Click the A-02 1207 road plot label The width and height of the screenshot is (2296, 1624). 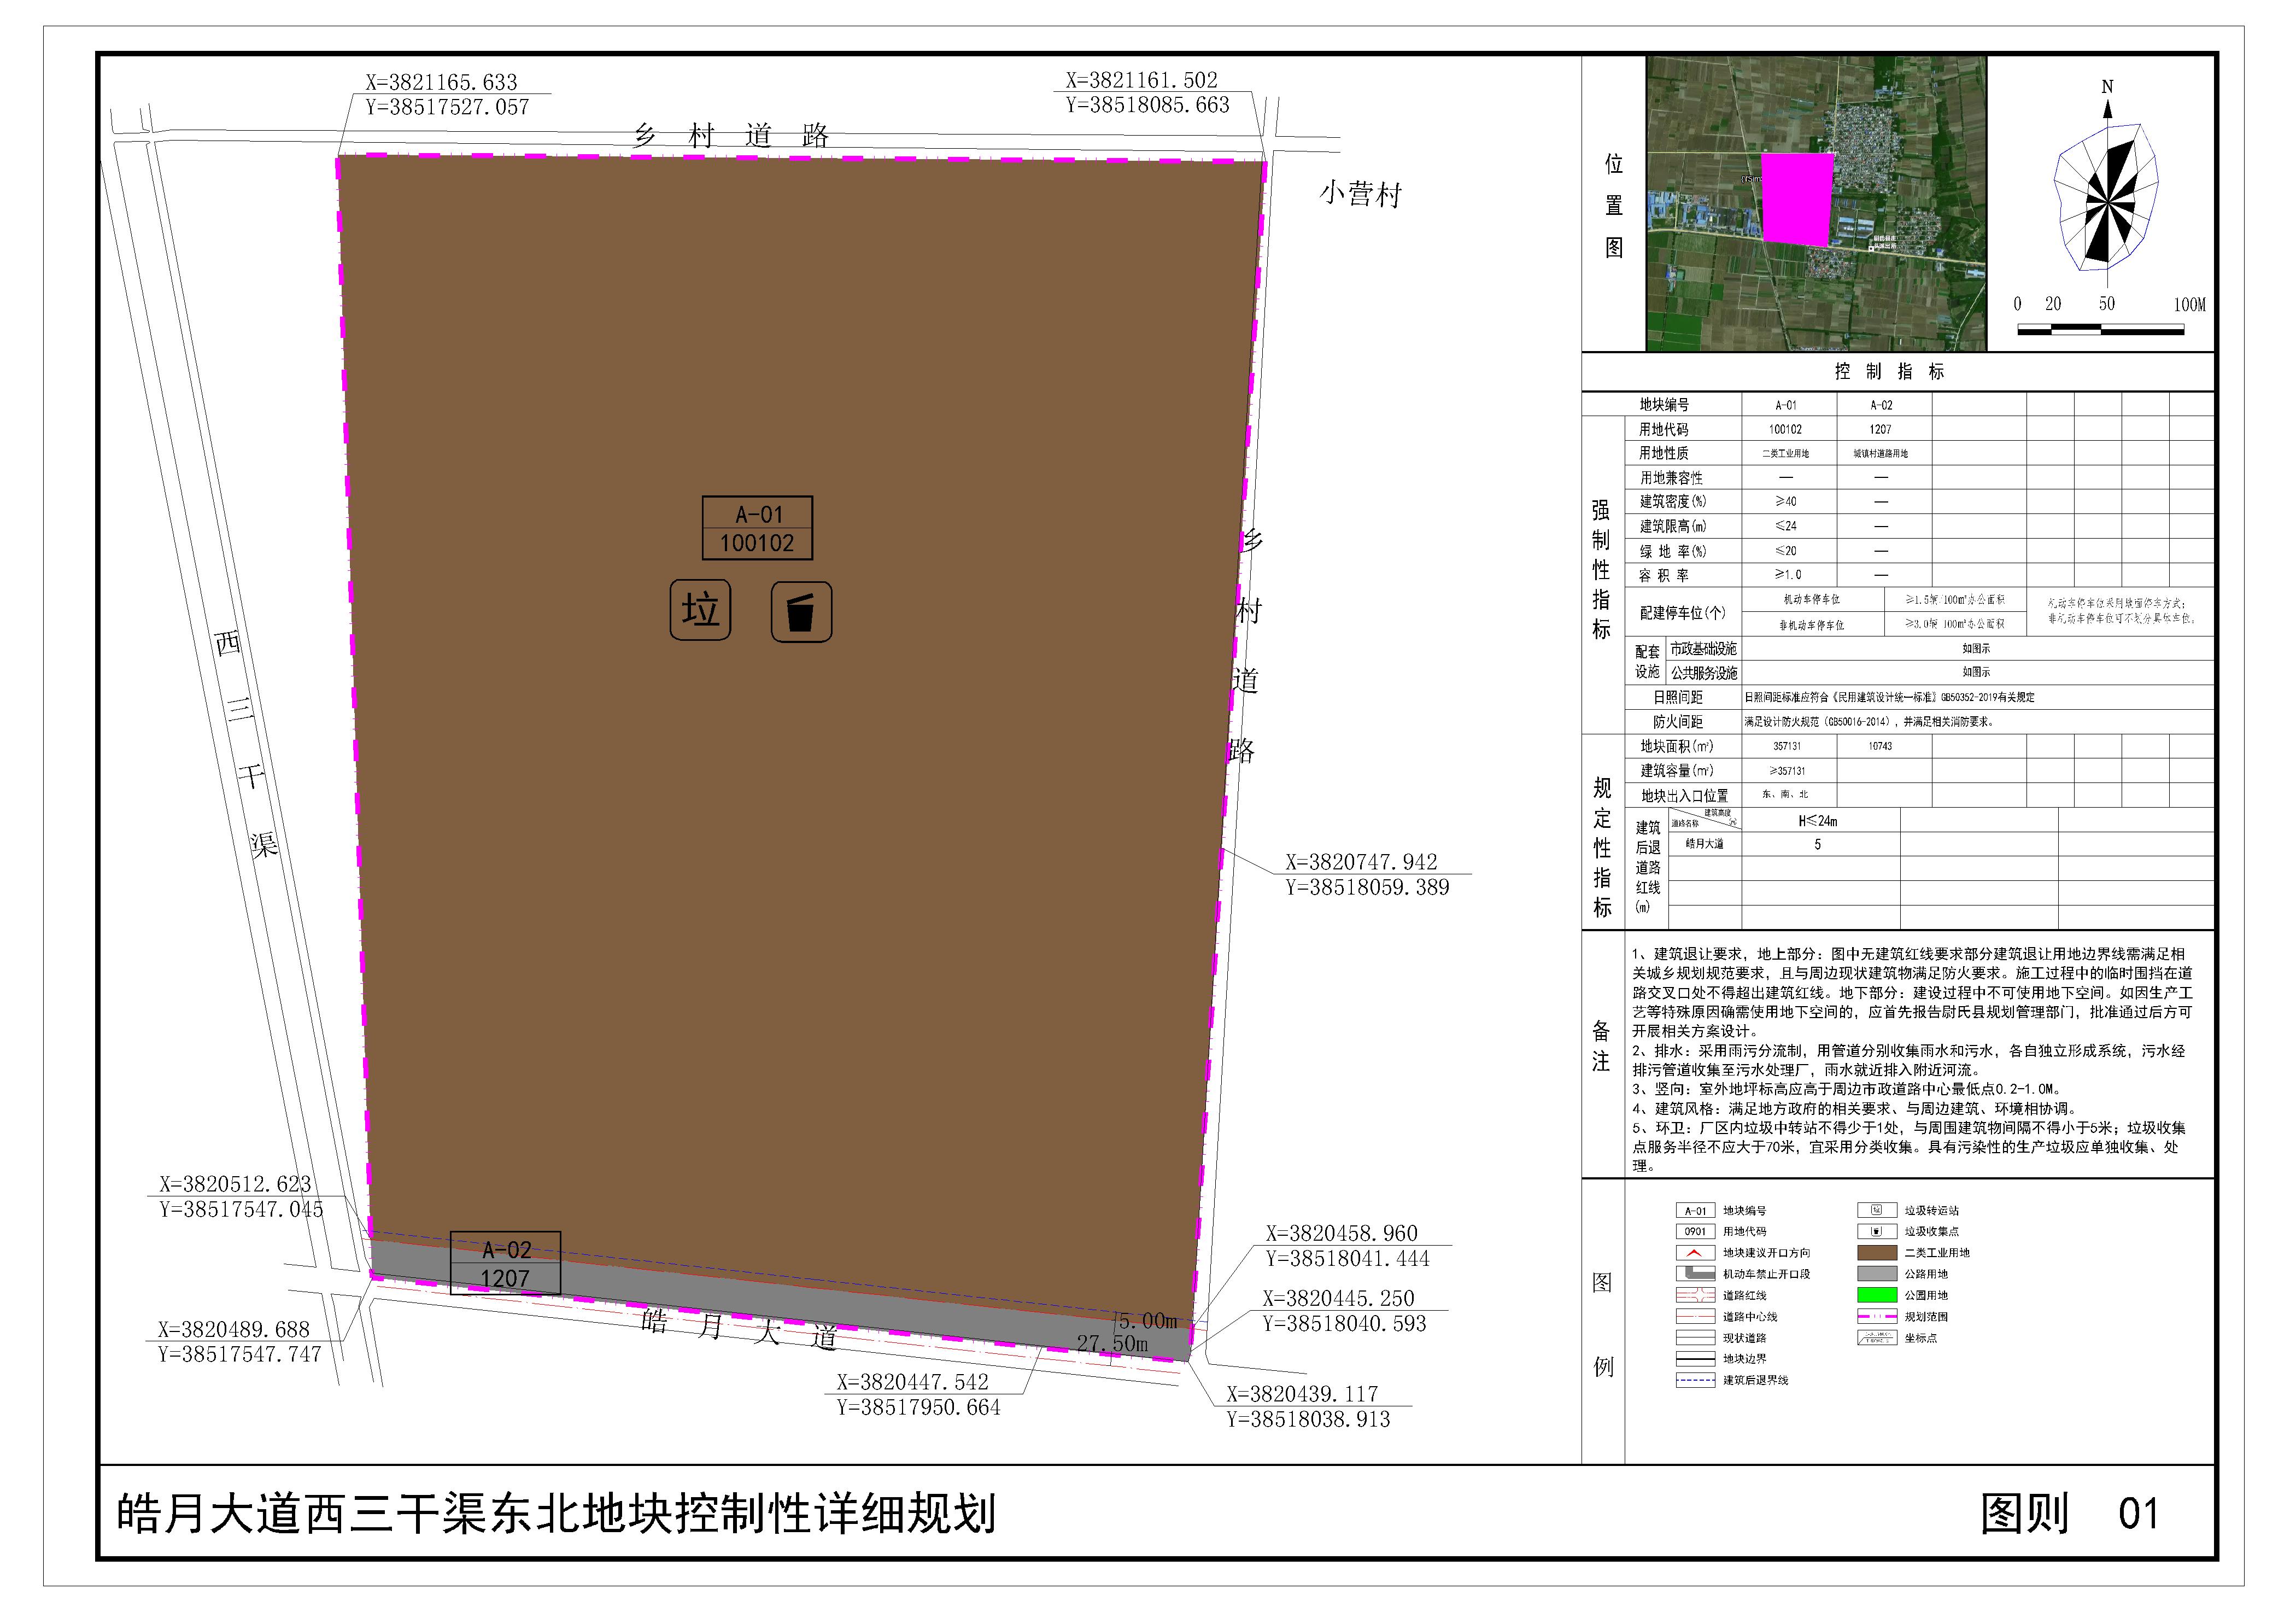505,1264
